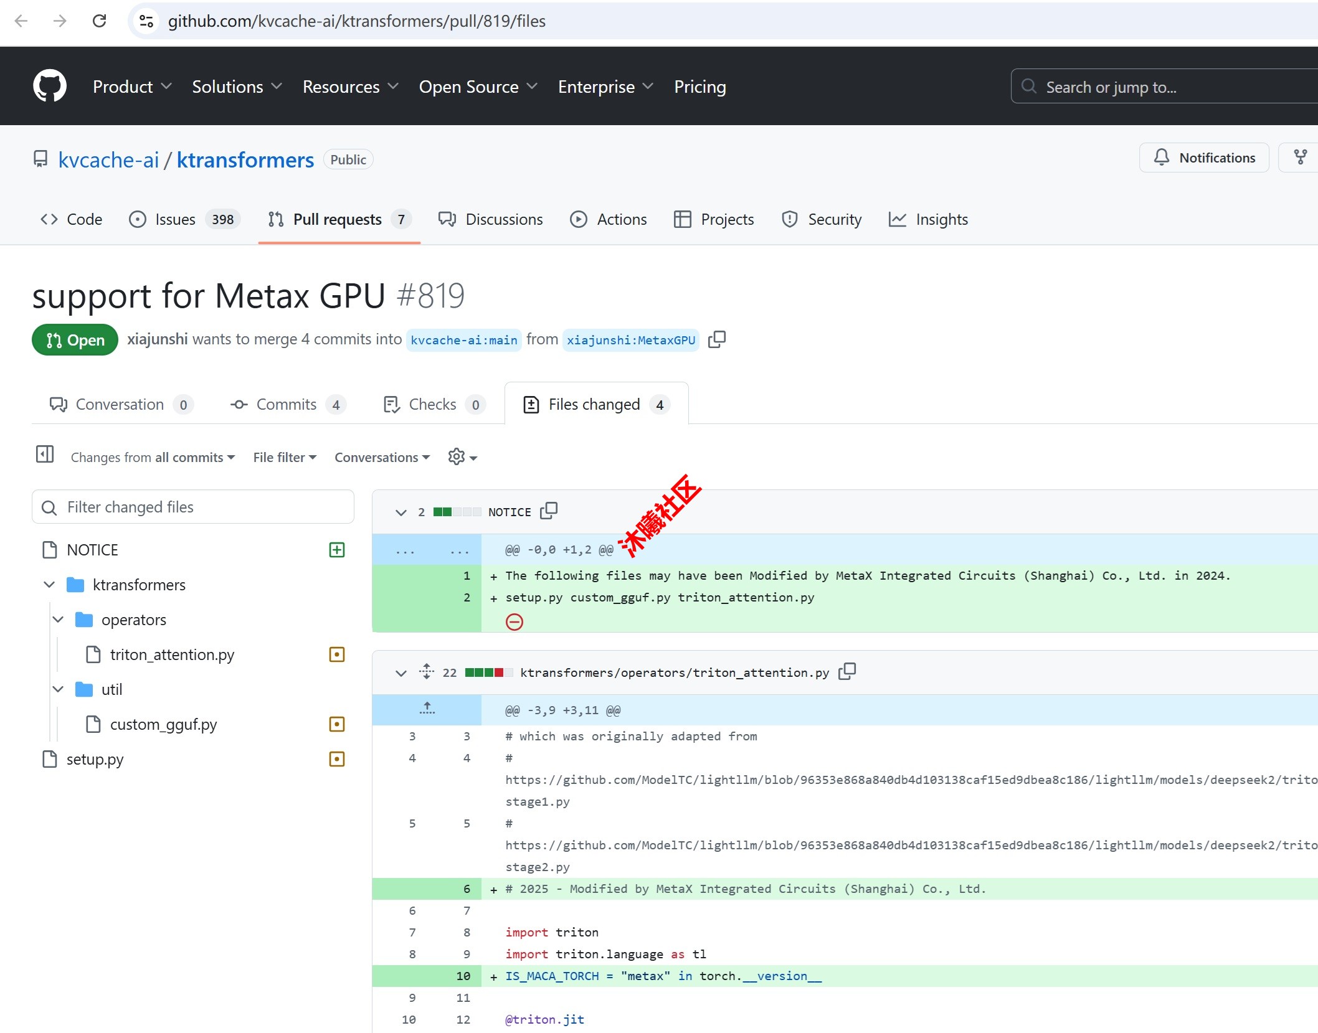Expand up hunk in triton_attention.py
The height and width of the screenshot is (1033, 1318).
(x=427, y=709)
